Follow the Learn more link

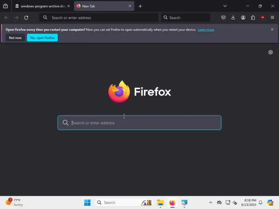coord(206,30)
